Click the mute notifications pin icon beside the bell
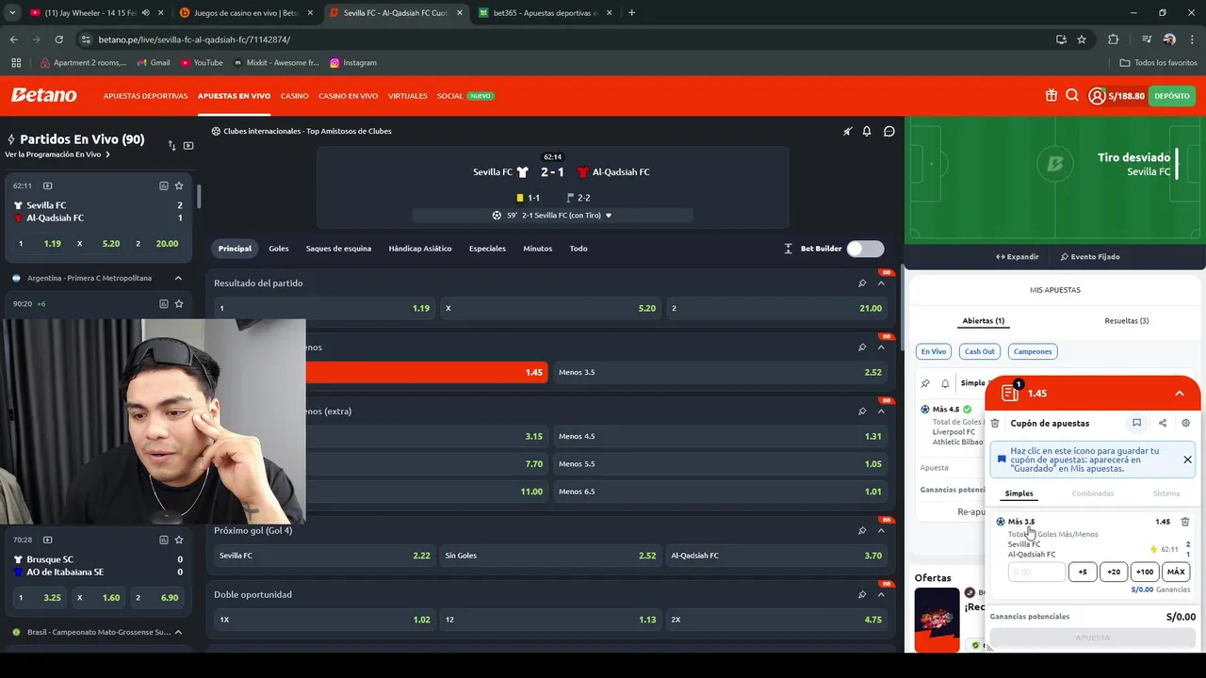The width and height of the screenshot is (1206, 678). [x=847, y=131]
